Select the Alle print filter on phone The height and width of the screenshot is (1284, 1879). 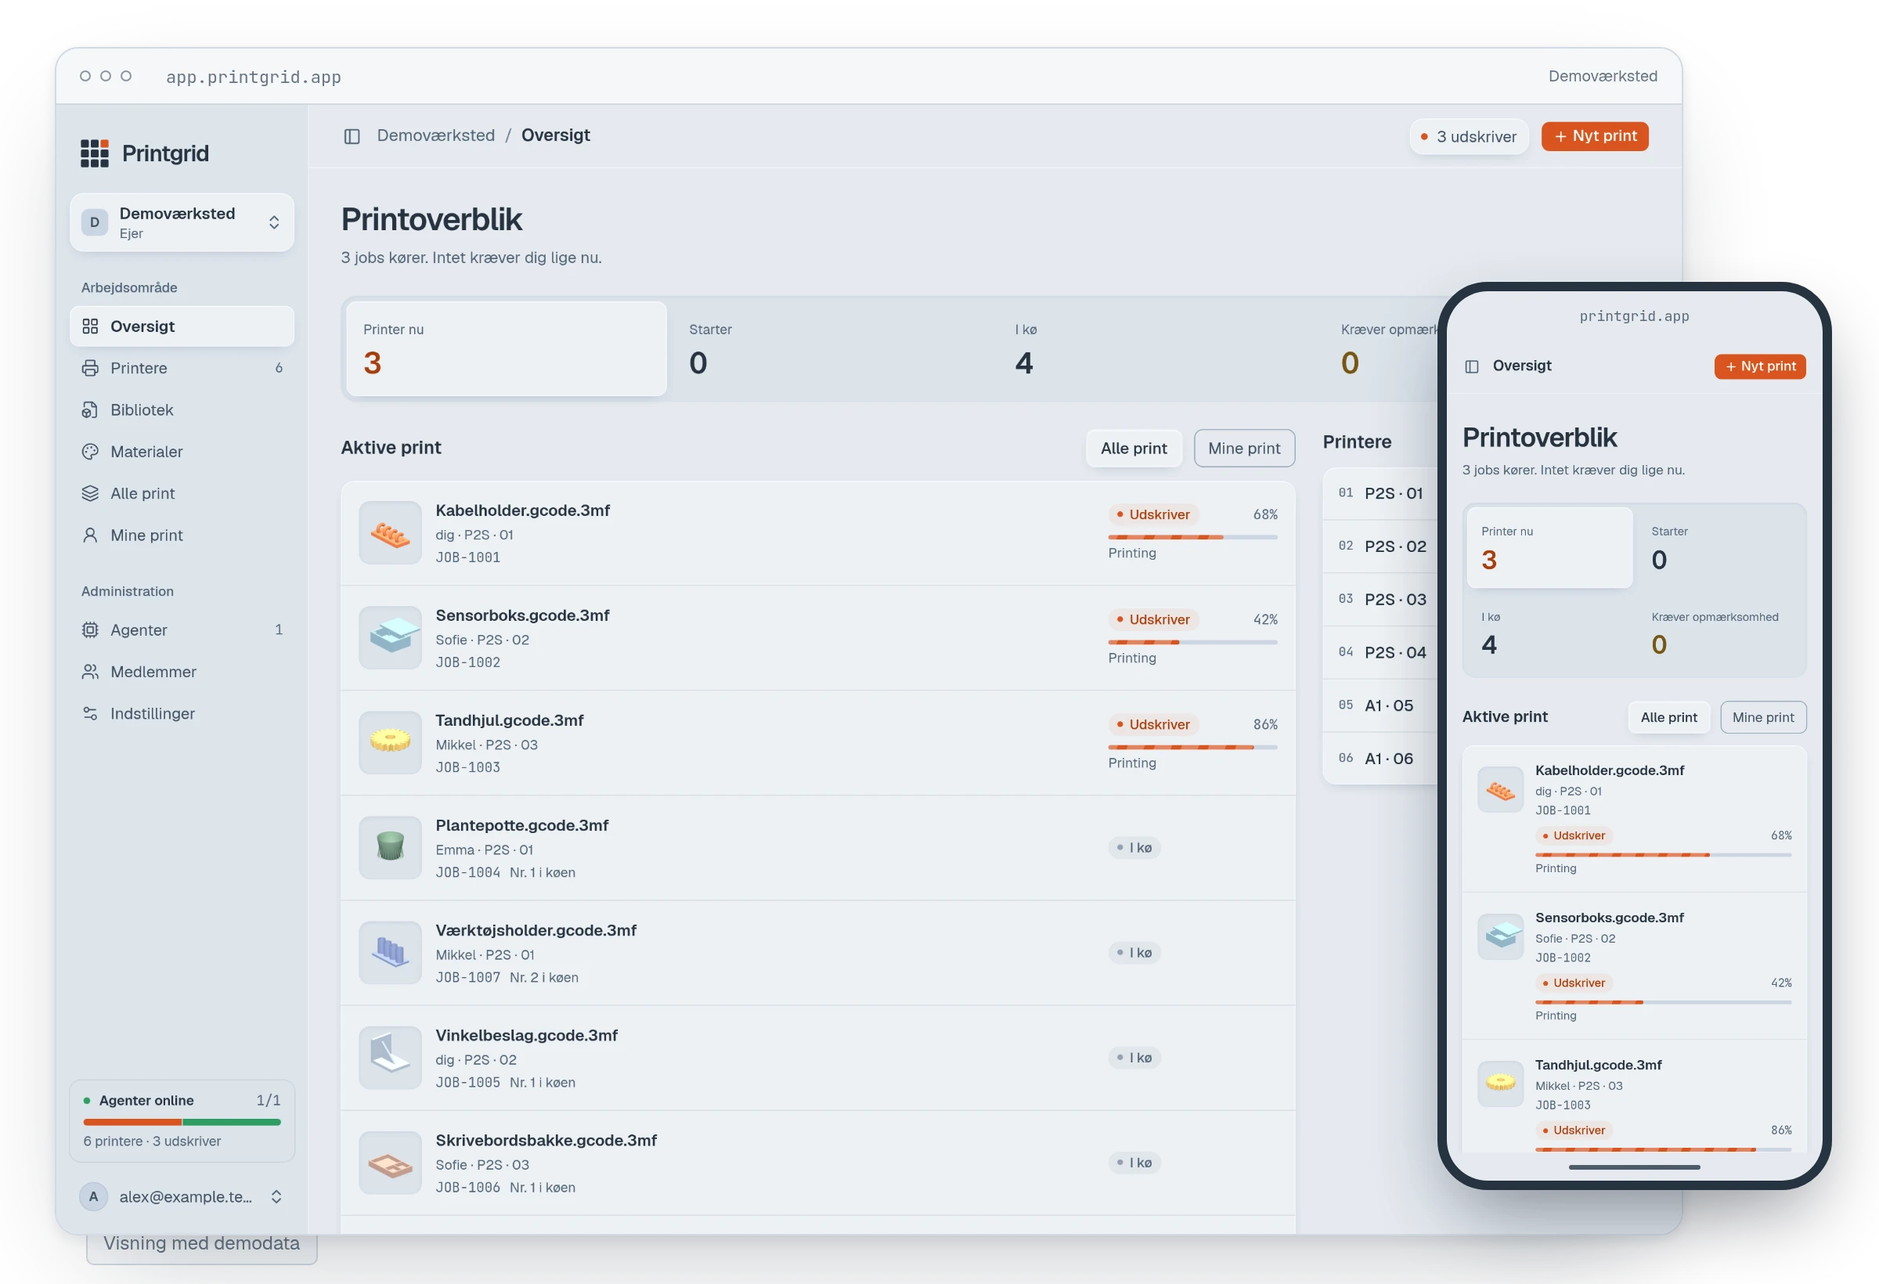[1668, 717]
